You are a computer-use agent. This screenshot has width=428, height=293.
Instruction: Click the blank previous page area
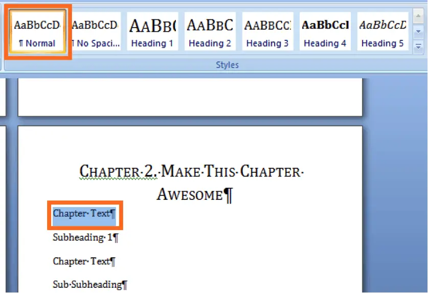tap(190, 97)
